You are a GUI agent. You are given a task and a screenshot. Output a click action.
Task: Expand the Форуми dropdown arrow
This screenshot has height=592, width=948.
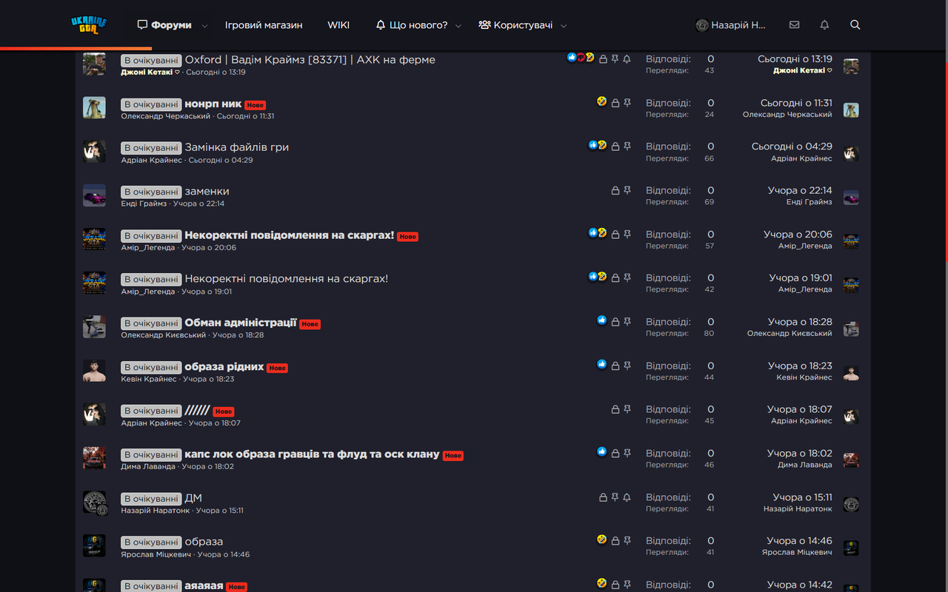click(x=205, y=26)
